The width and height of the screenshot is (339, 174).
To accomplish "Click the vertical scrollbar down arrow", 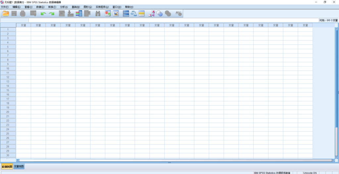I will pos(336,157).
